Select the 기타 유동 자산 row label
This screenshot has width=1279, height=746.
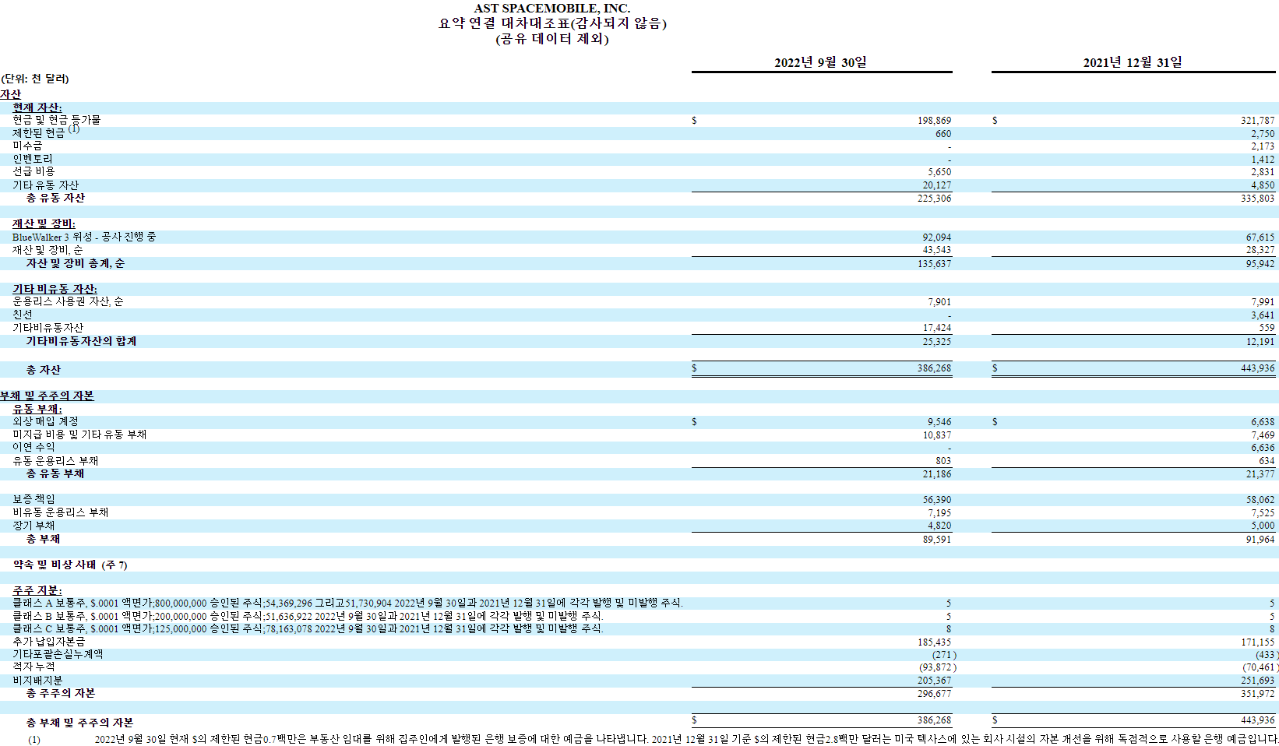45,185
